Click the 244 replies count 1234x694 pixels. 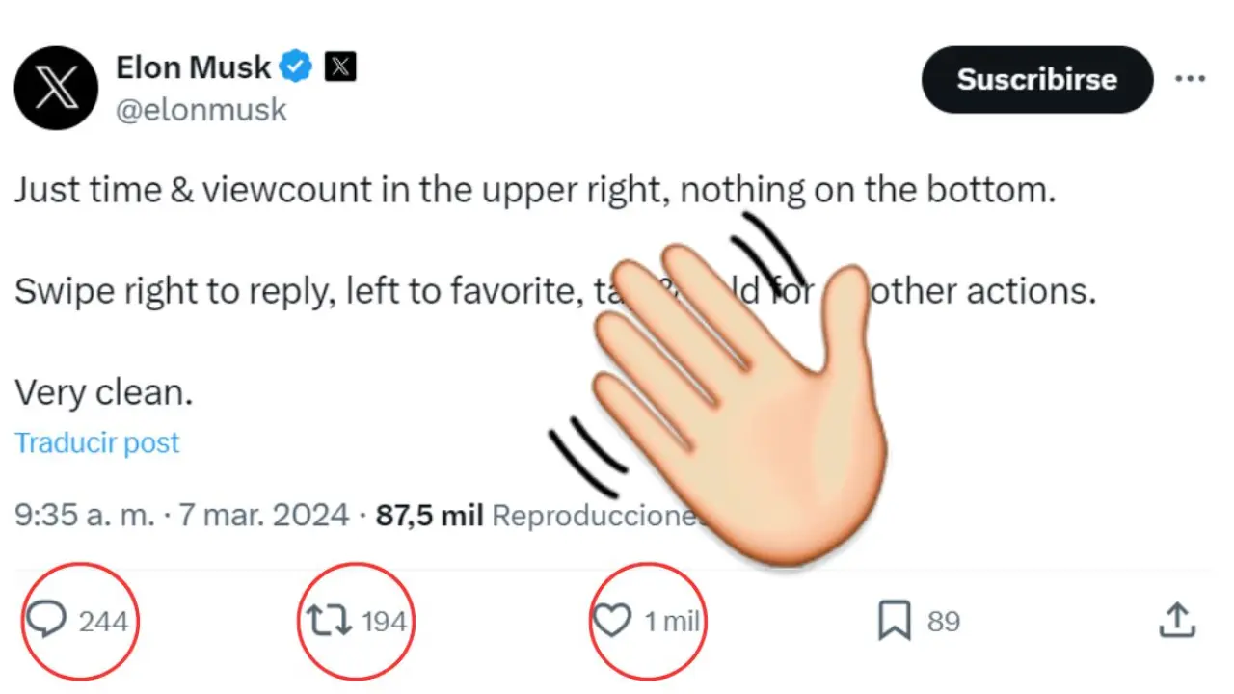103,622
